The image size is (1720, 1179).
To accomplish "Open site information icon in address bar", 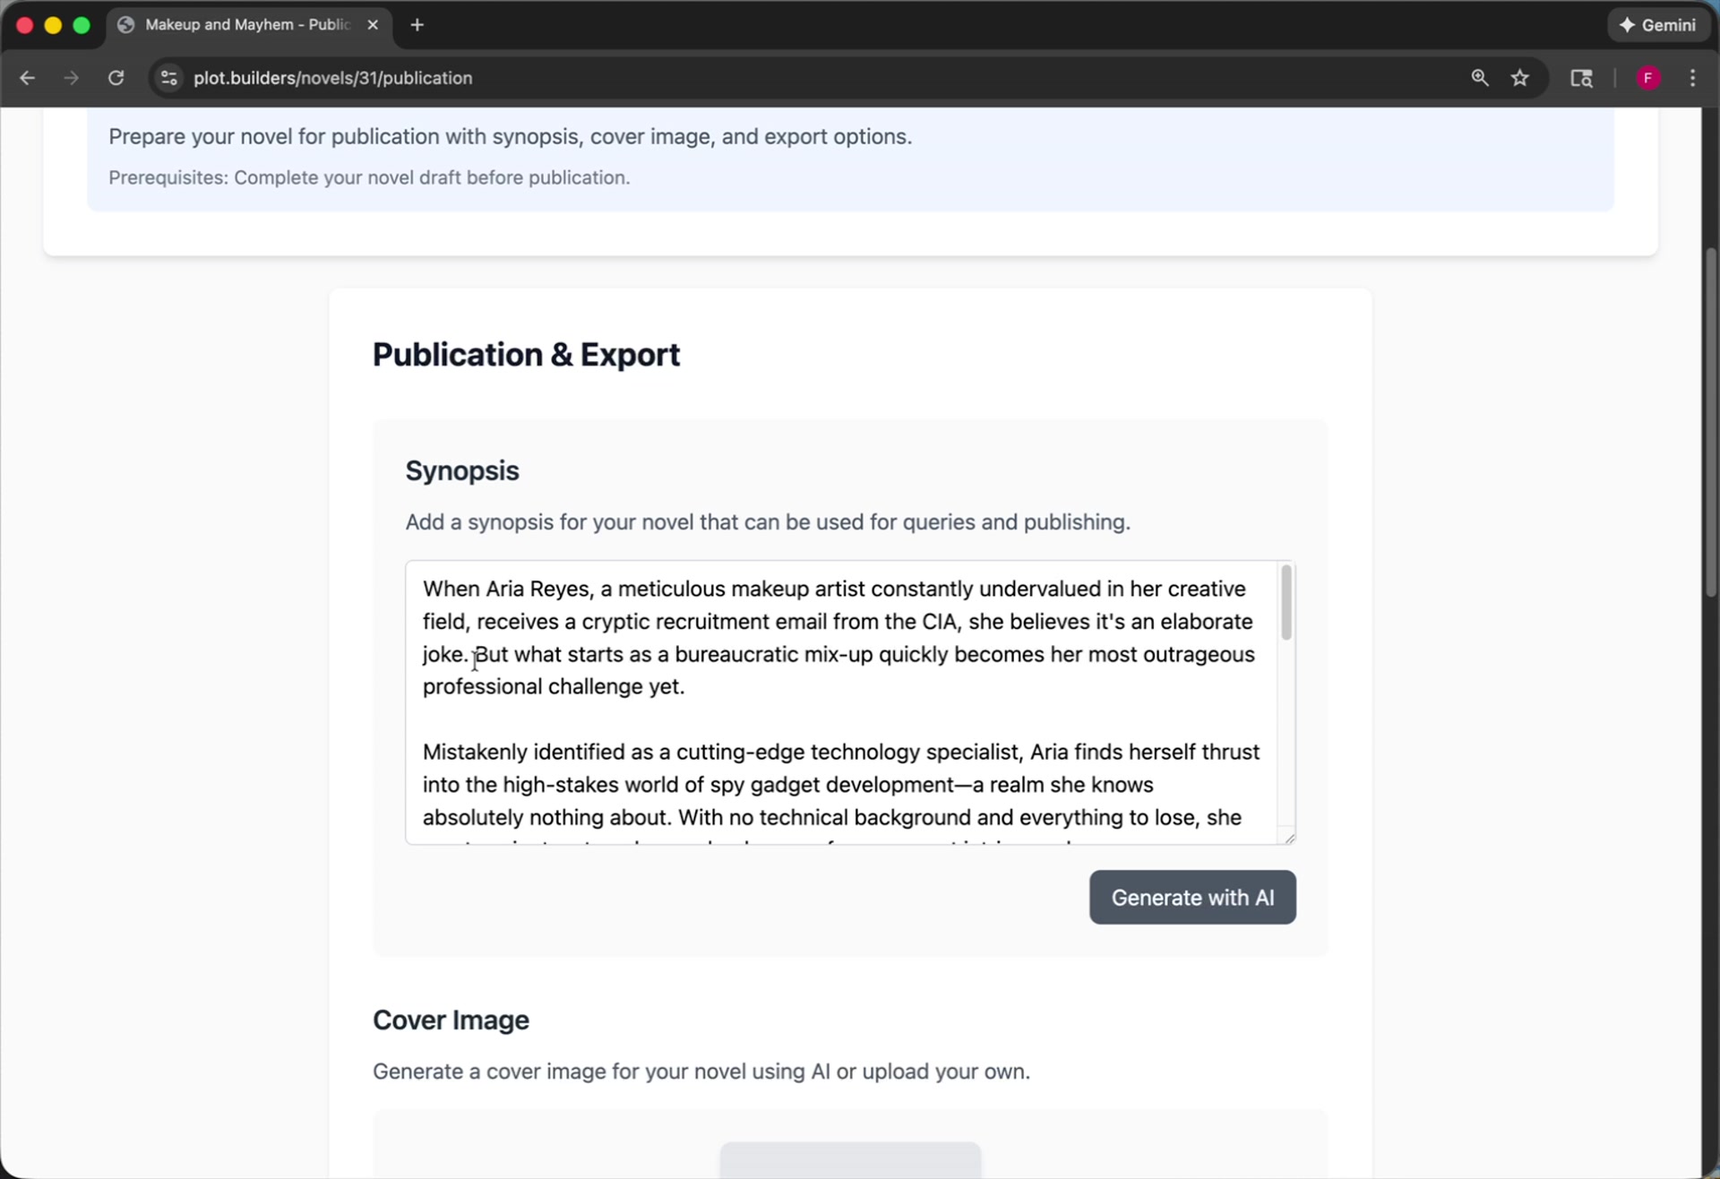I will [169, 78].
